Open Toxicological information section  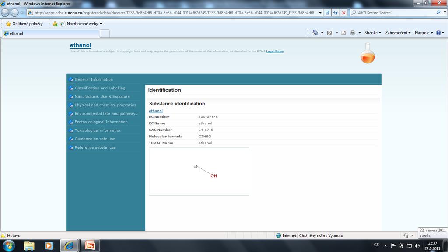pos(98,130)
